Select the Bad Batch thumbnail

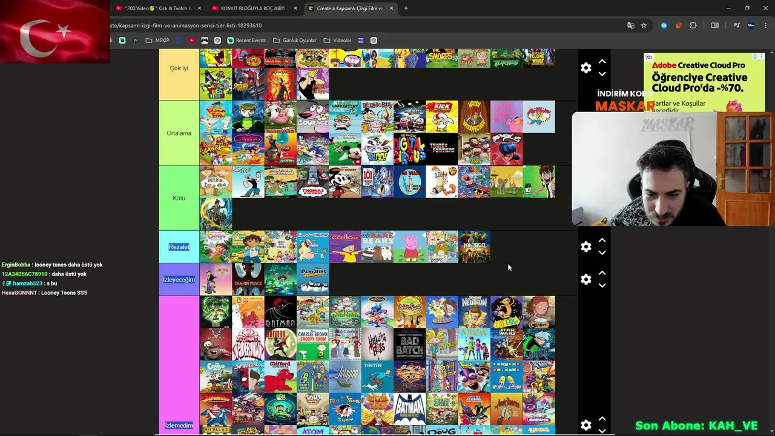410,345
